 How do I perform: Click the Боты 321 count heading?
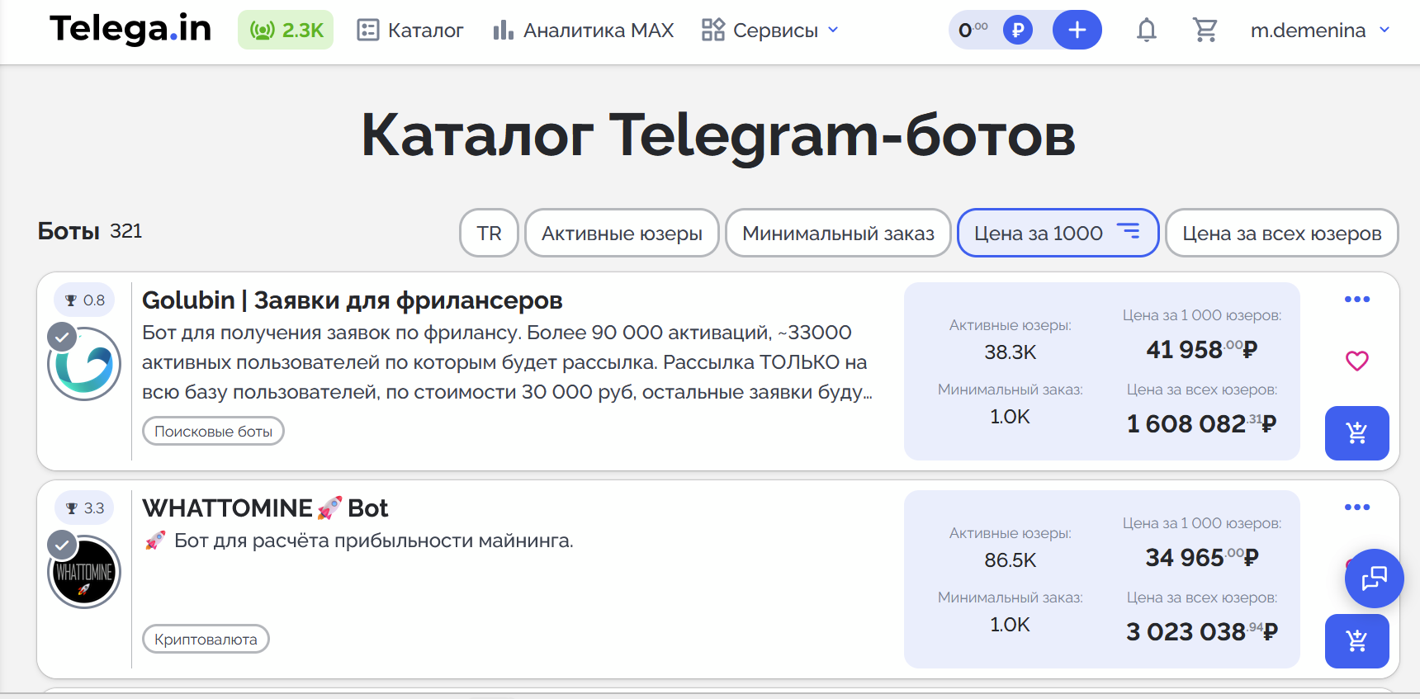tap(90, 231)
